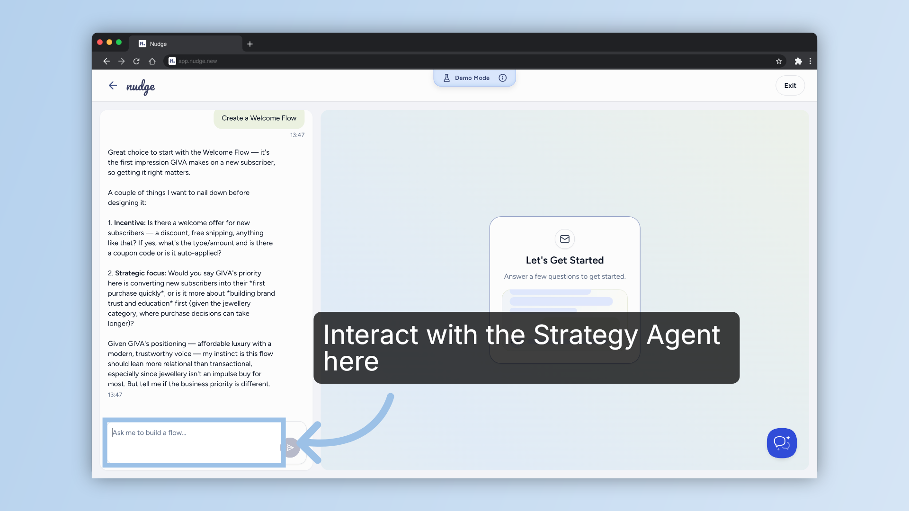Click the nudge logo
Image resolution: width=909 pixels, height=511 pixels.
click(141, 87)
